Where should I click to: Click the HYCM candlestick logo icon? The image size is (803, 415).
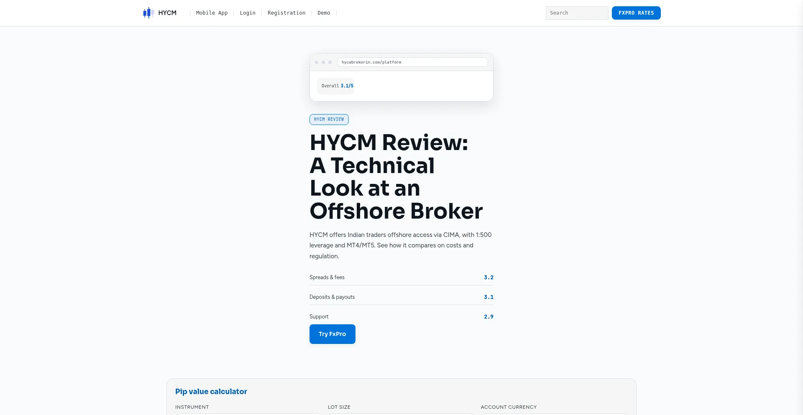coord(148,13)
